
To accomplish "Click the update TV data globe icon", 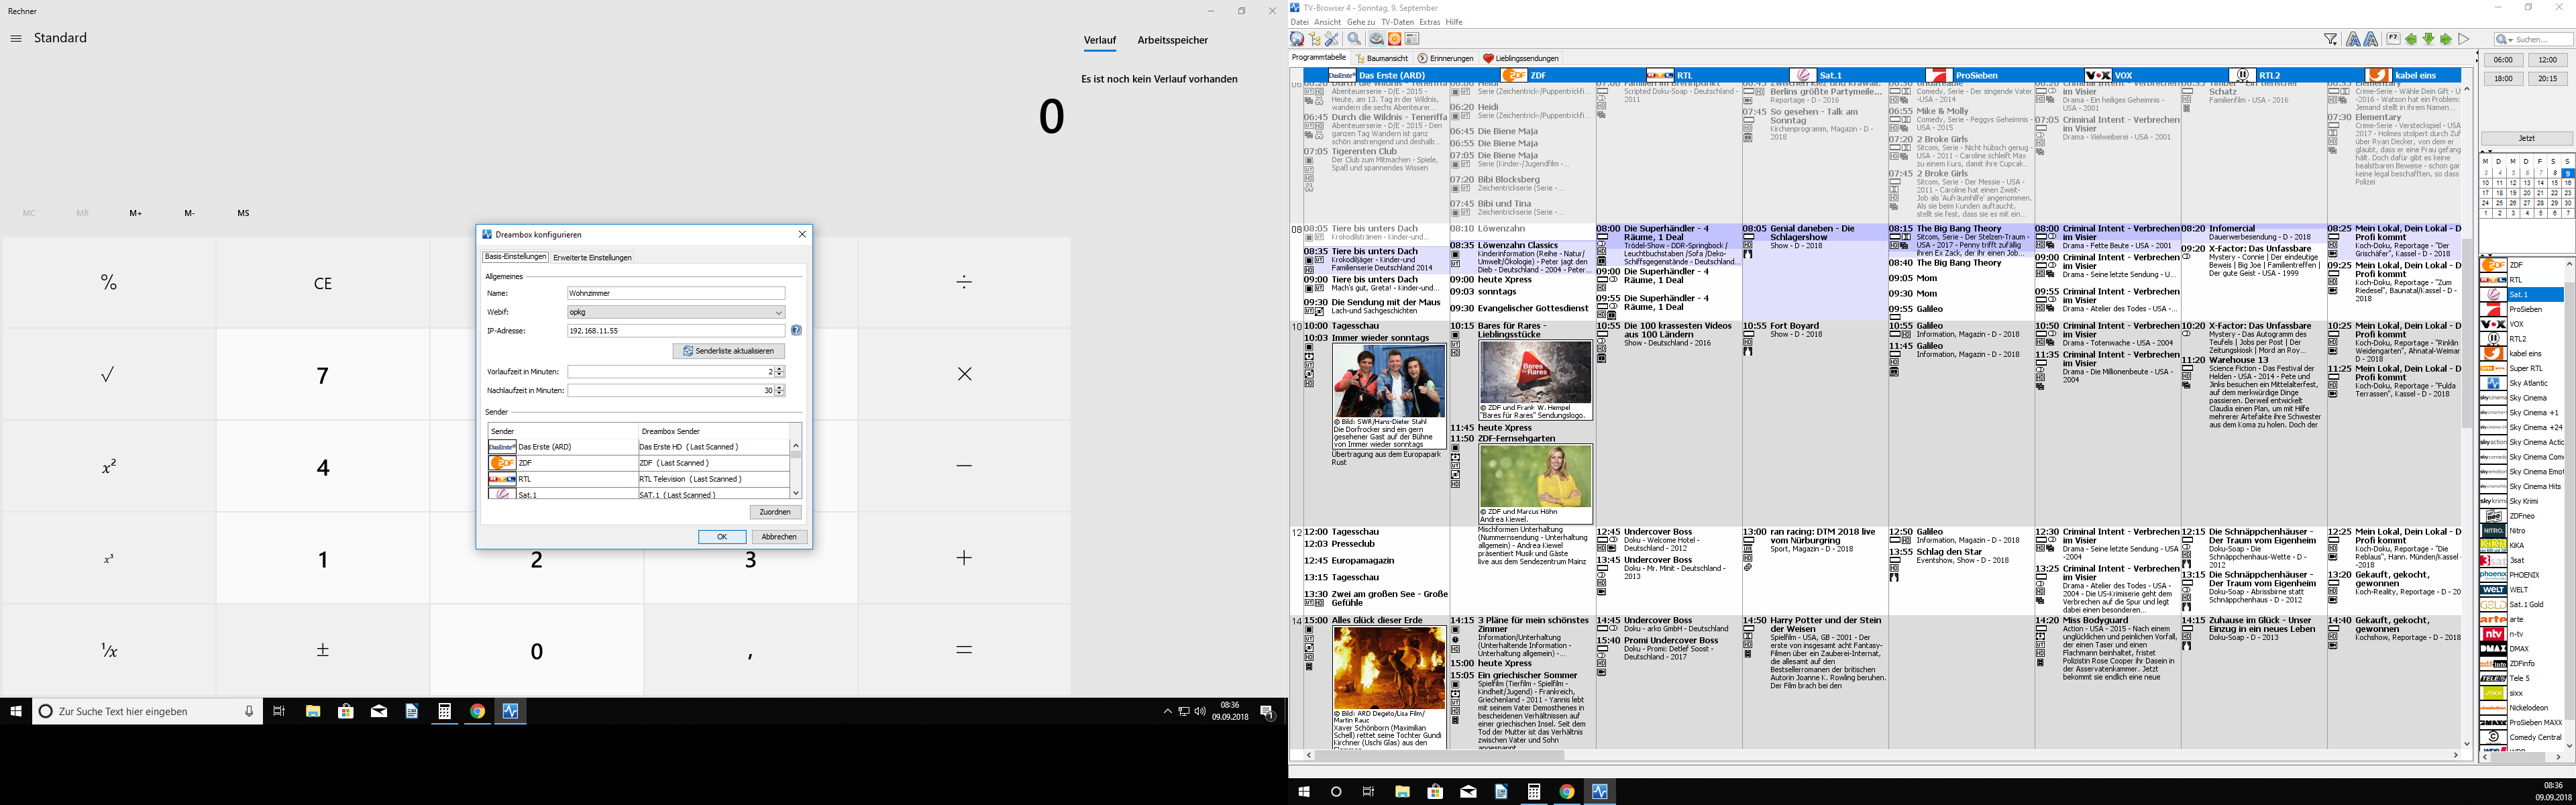I will pos(1297,39).
